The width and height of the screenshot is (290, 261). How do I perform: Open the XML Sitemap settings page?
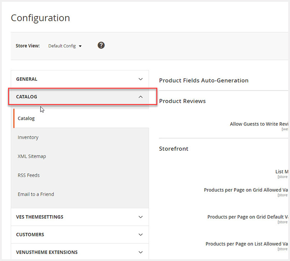[x=32, y=156]
